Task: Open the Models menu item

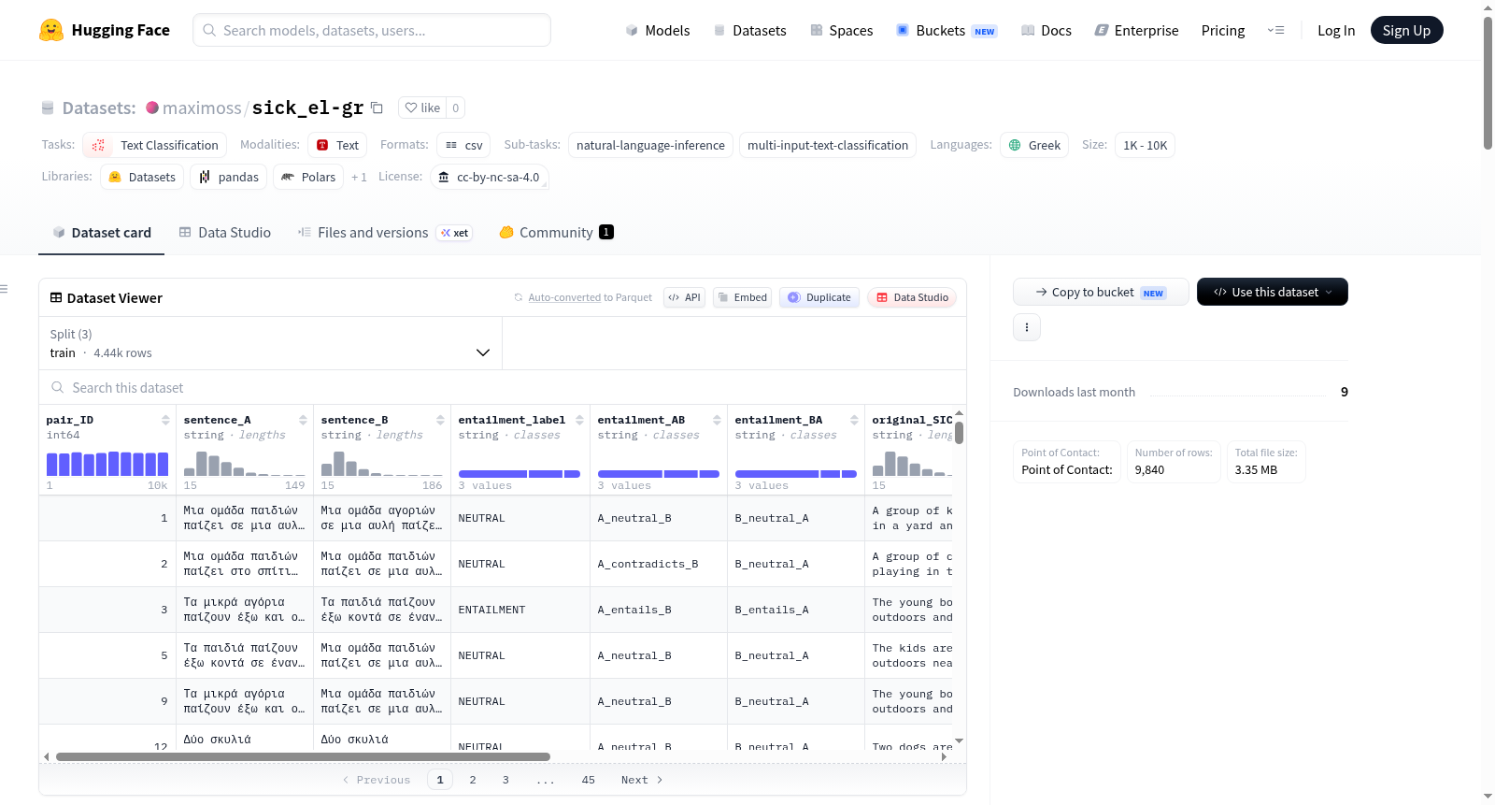Action: 658,30
